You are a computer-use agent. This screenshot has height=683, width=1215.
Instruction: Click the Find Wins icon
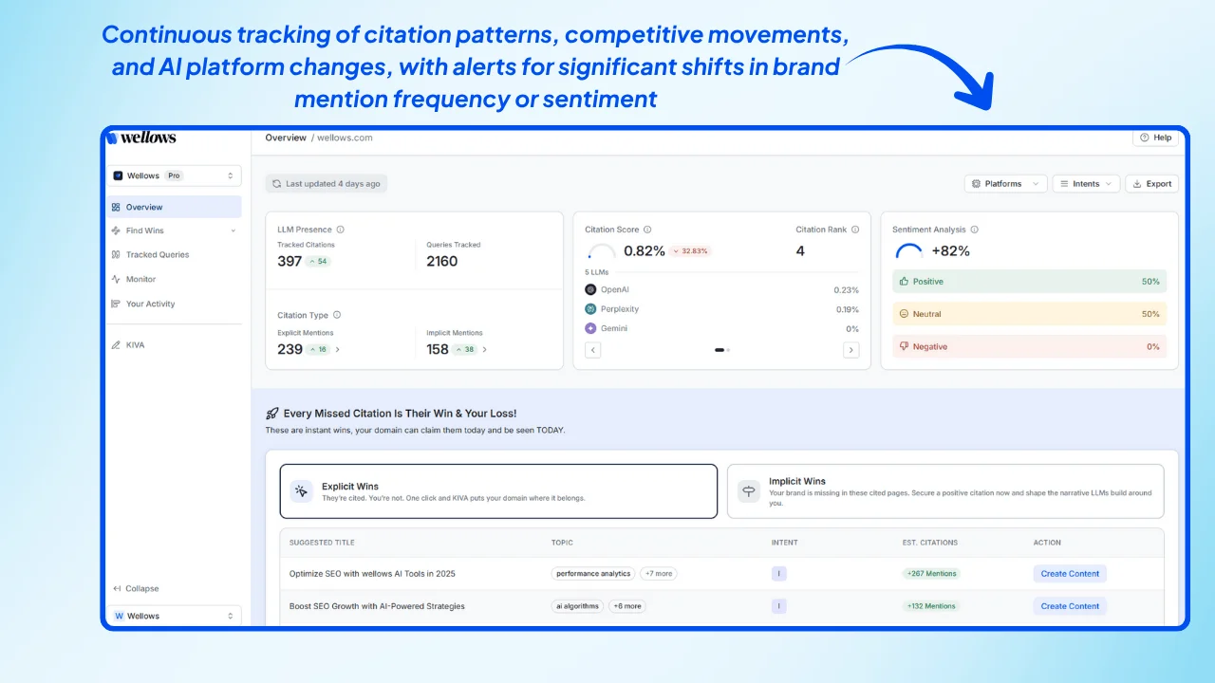116,231
